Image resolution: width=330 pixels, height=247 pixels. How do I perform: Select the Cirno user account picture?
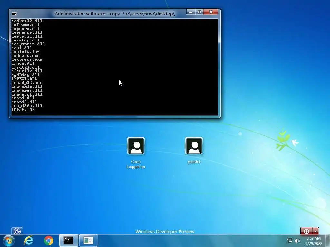pyautogui.click(x=136, y=146)
